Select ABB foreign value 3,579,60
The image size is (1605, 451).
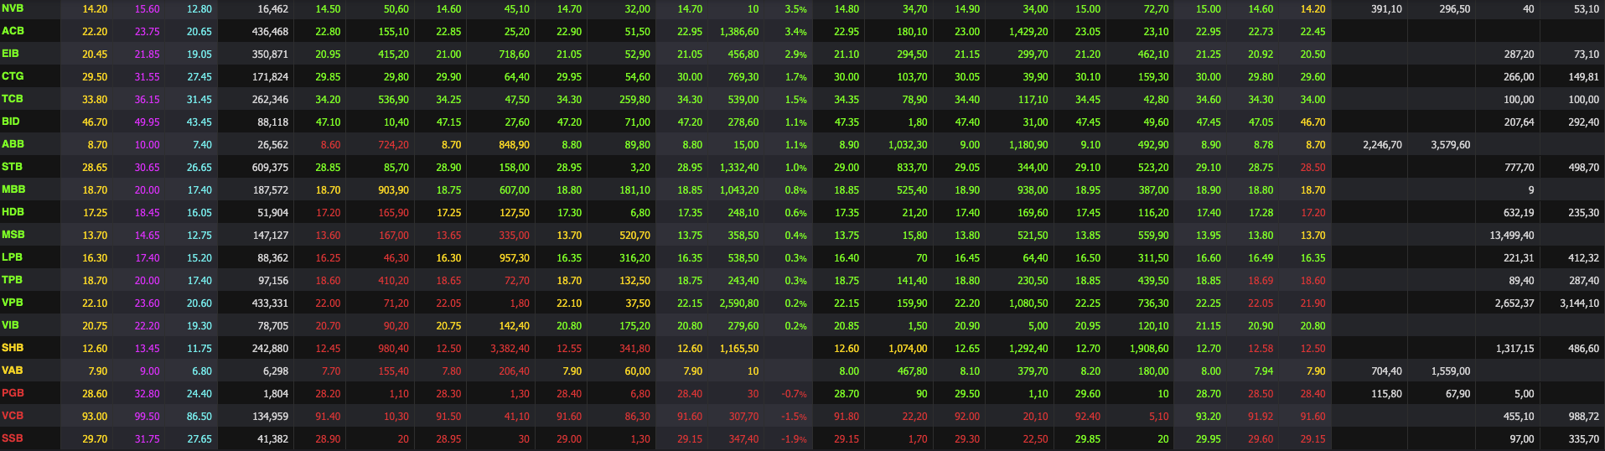[1450, 145]
